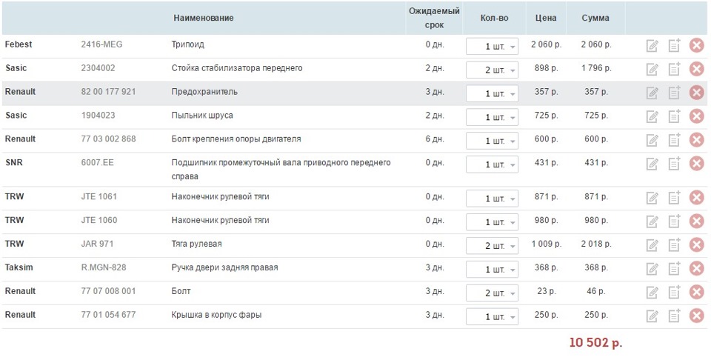Viewport: 711px width, 360px height.
Task: Click the Ожидаемый срок column header
Action: coord(434,18)
